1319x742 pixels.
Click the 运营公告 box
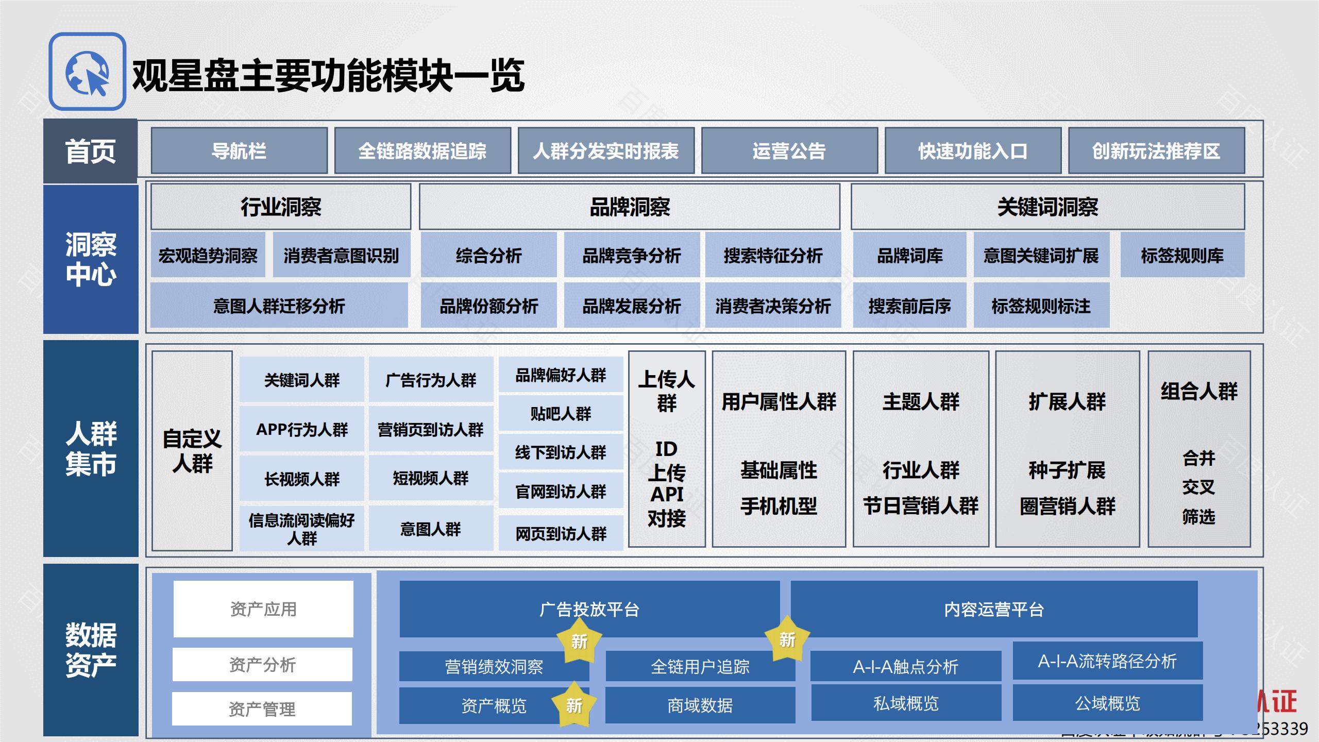(789, 151)
